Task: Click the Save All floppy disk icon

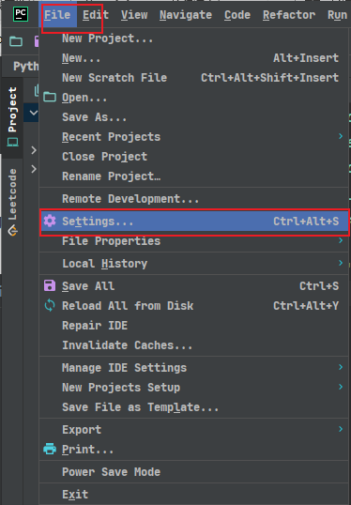Action: (x=50, y=285)
